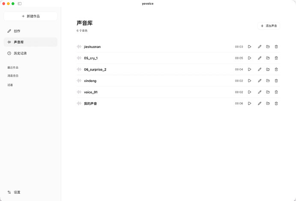
Task: Rename the jieshuonan voice with pencil icon
Action: tap(260, 46)
